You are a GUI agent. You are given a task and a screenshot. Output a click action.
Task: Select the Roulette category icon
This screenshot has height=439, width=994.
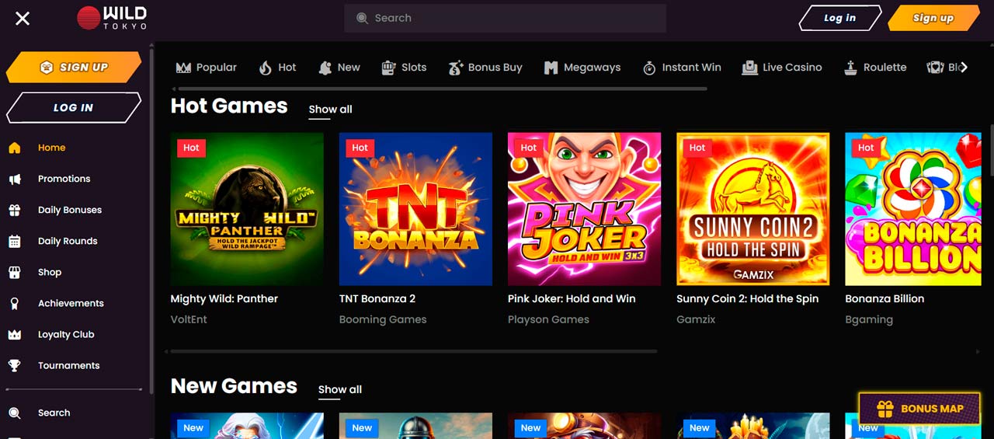(850, 68)
